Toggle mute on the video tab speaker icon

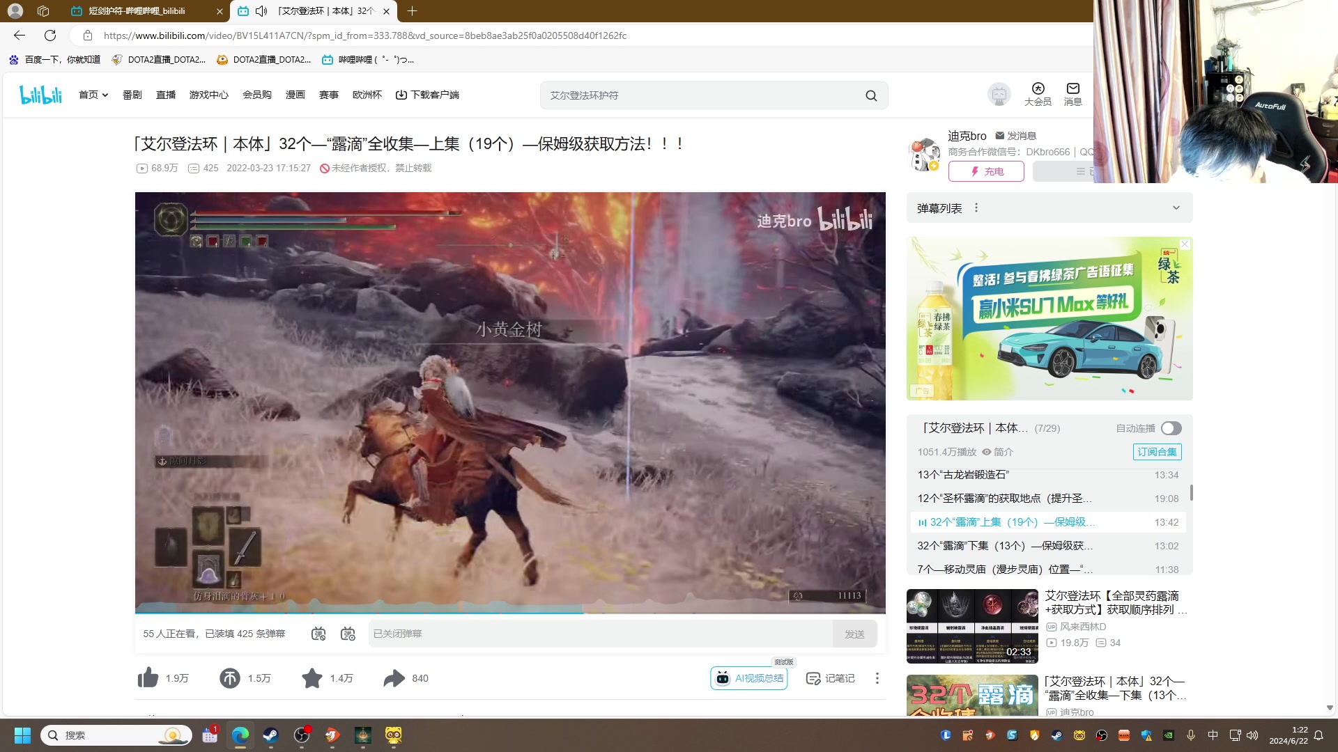[261, 10]
